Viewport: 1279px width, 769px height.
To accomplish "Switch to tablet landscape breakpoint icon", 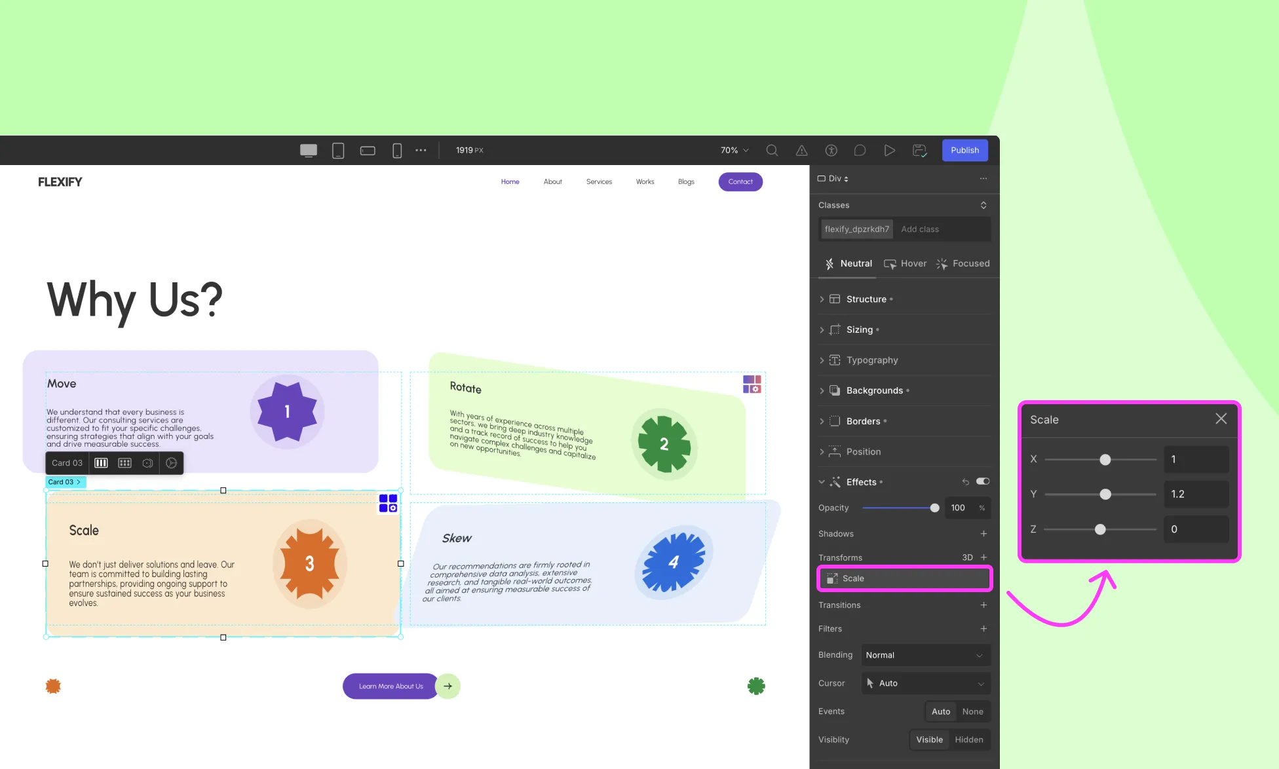I will point(368,151).
